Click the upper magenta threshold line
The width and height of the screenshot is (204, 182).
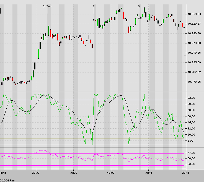83,153
